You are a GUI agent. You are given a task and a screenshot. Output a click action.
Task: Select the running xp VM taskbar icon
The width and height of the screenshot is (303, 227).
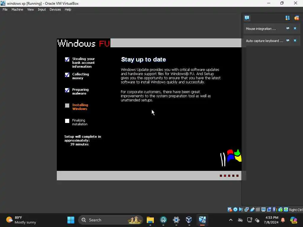(202, 220)
